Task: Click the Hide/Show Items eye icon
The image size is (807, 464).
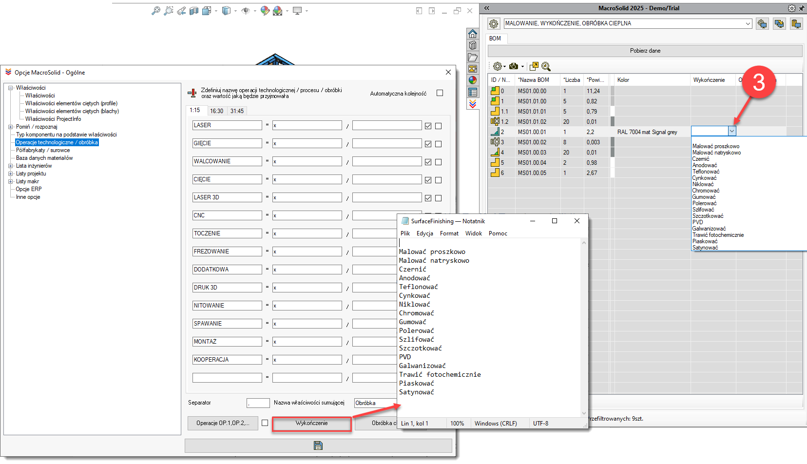Action: [246, 11]
